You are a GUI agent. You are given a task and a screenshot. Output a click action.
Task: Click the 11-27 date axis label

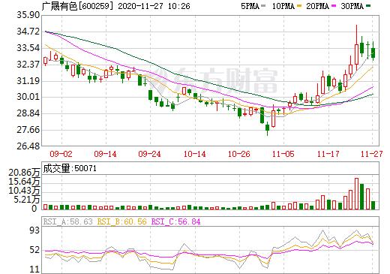(371, 154)
